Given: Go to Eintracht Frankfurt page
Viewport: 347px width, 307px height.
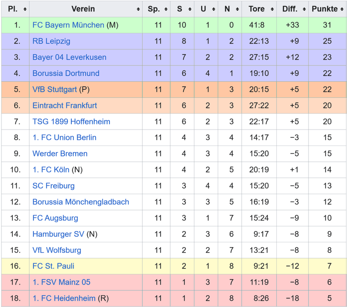Looking at the screenshot, I should pos(65,106).
